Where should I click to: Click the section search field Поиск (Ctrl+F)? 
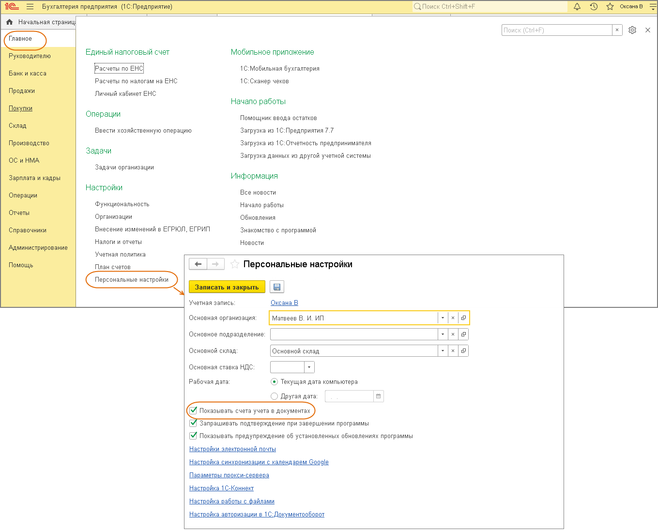tap(557, 30)
